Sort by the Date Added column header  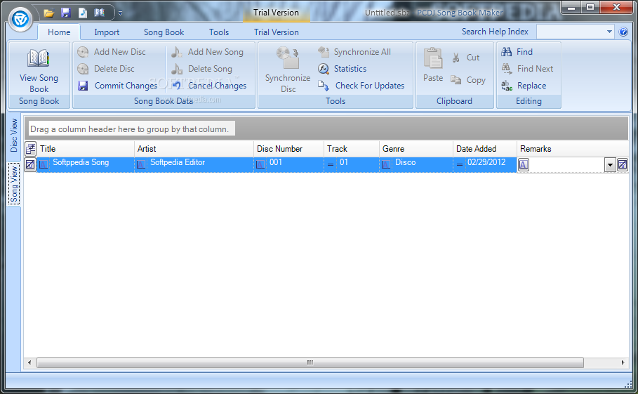484,149
